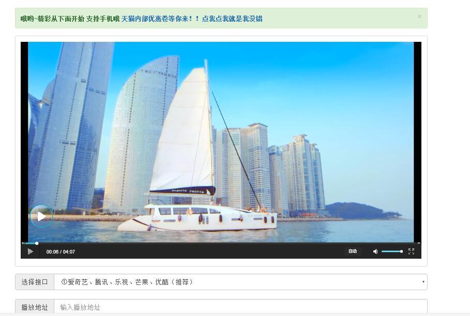Open the 爱奇艺、腾讯、乐视 interface dropdown
The image size is (470, 316).
tap(240, 282)
